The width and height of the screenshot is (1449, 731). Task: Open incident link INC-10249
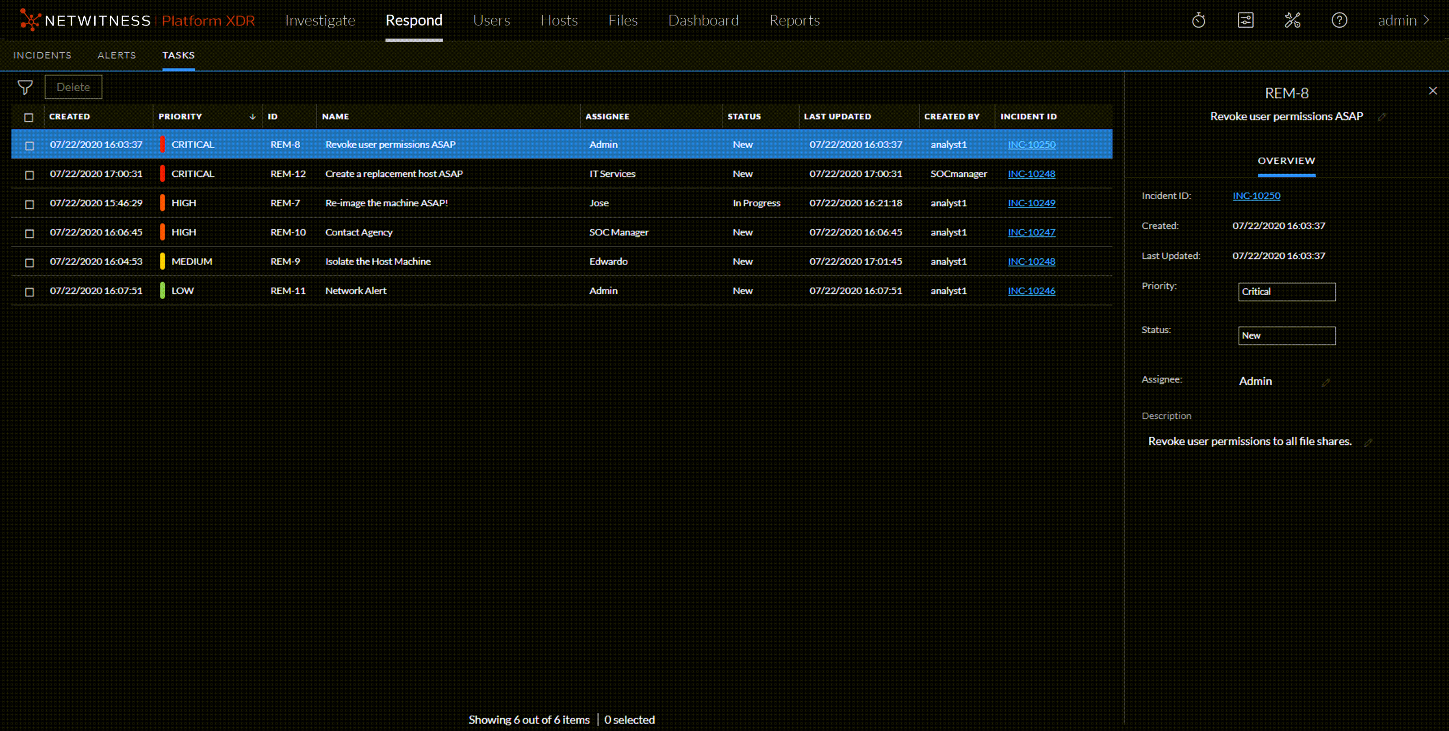point(1031,203)
